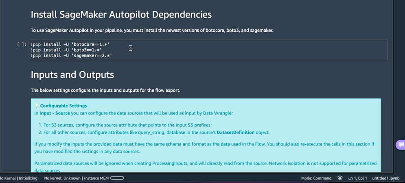Click the bold Input - Source text

55,113
